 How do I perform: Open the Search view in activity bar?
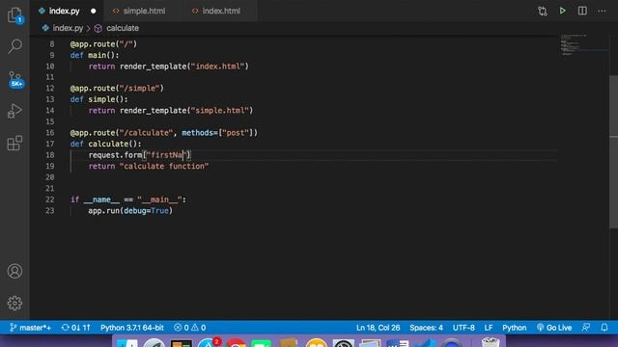15,46
